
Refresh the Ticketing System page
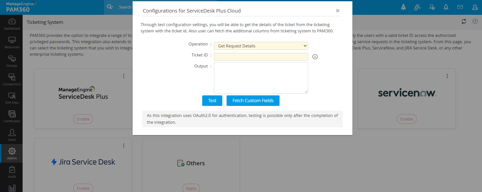coord(464,22)
